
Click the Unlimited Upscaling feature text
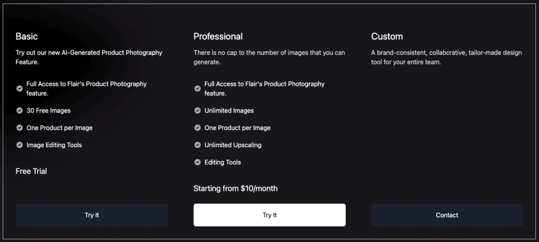[233, 145]
